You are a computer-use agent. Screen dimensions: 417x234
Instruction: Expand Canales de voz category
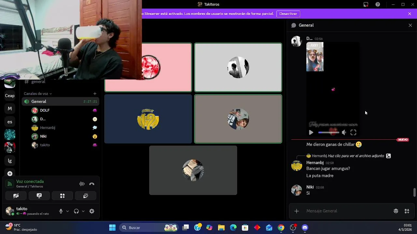38,94
